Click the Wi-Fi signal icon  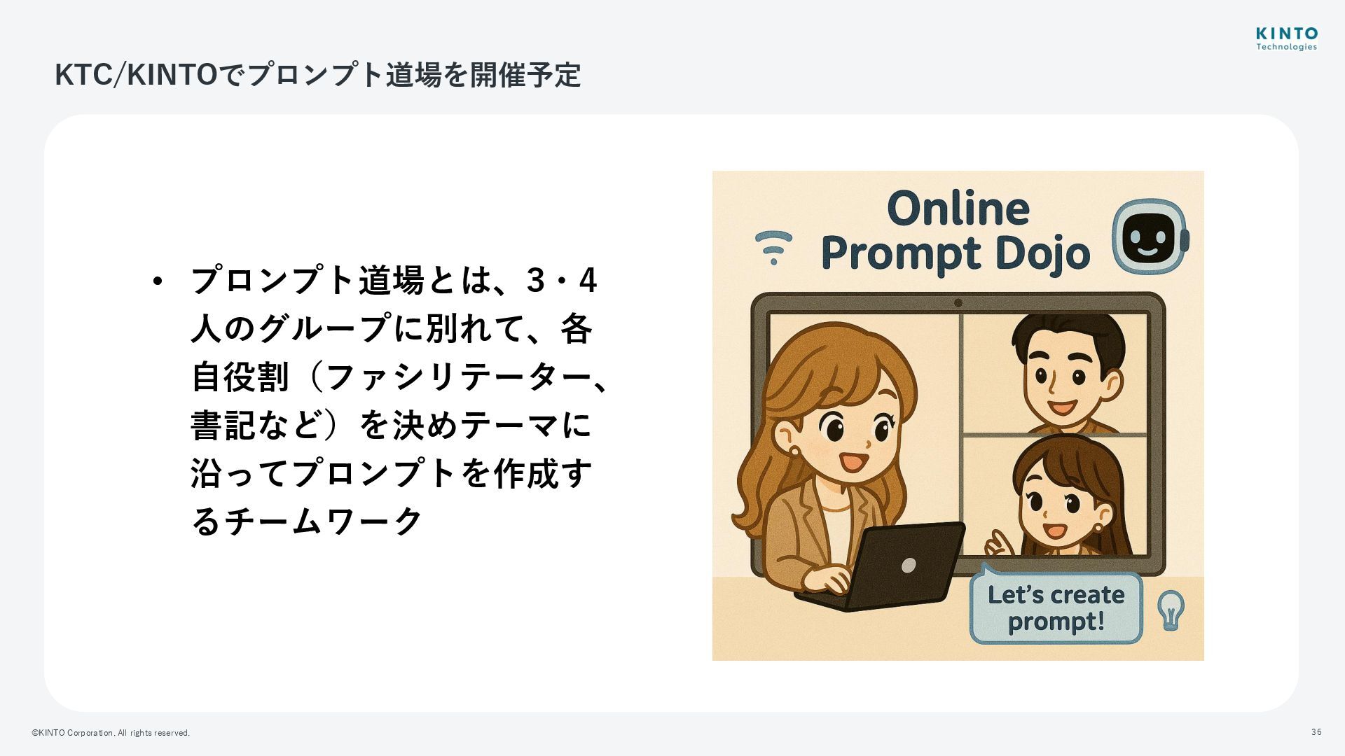tap(773, 247)
